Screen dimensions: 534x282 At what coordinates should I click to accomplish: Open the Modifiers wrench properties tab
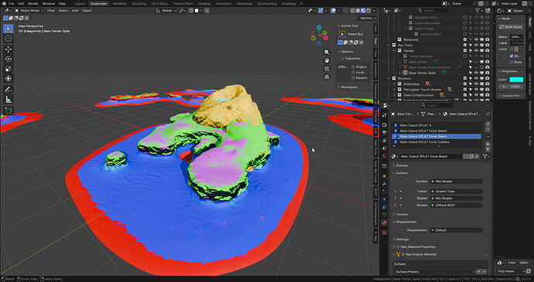click(x=385, y=184)
